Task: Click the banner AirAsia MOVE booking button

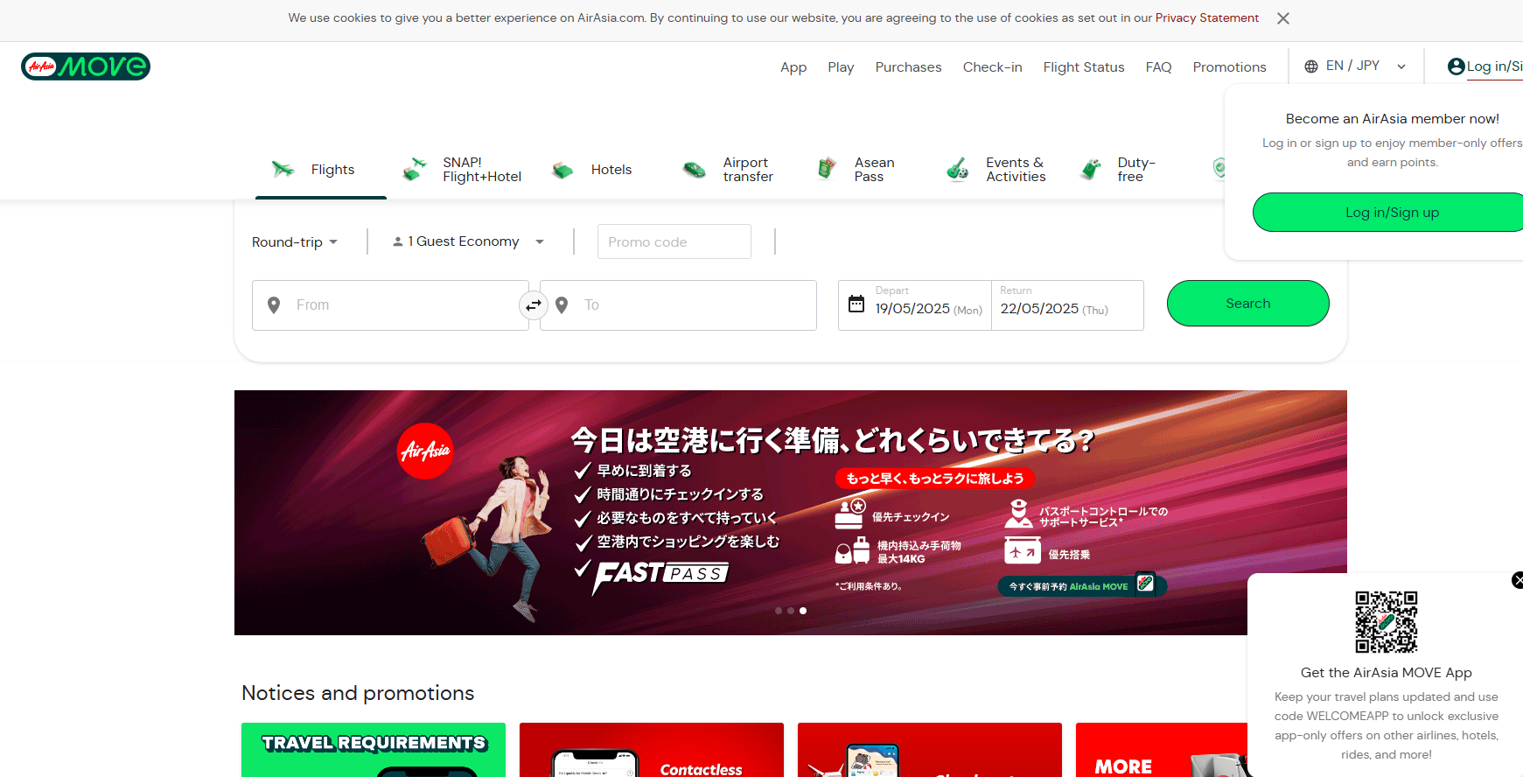Action: click(x=1082, y=585)
